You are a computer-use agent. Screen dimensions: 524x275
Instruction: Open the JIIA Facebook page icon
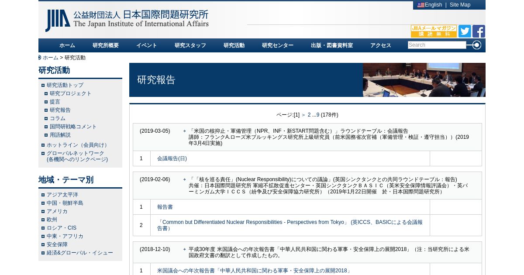click(x=479, y=31)
